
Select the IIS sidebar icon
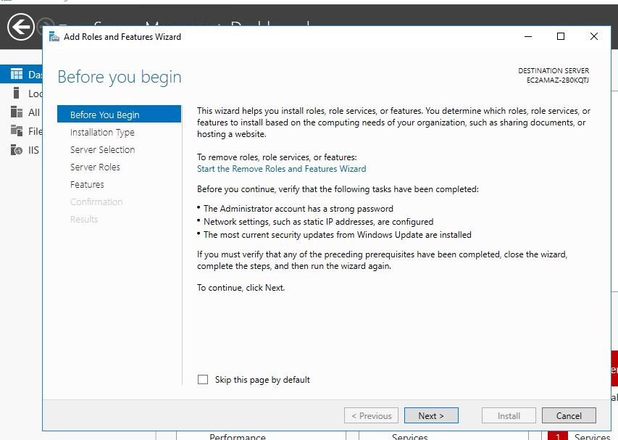pyautogui.click(x=16, y=150)
